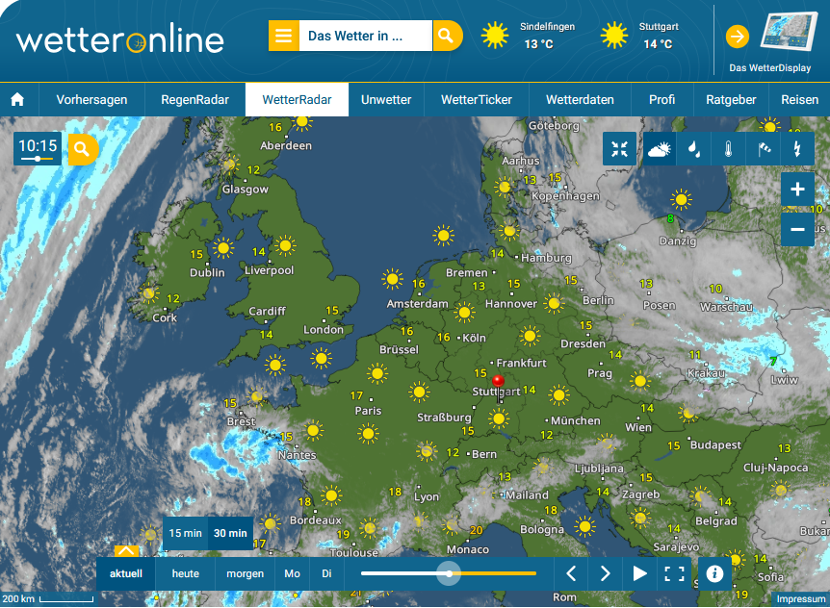Select the 30 min interval
Screen dimensions: 830x608
click(x=230, y=533)
